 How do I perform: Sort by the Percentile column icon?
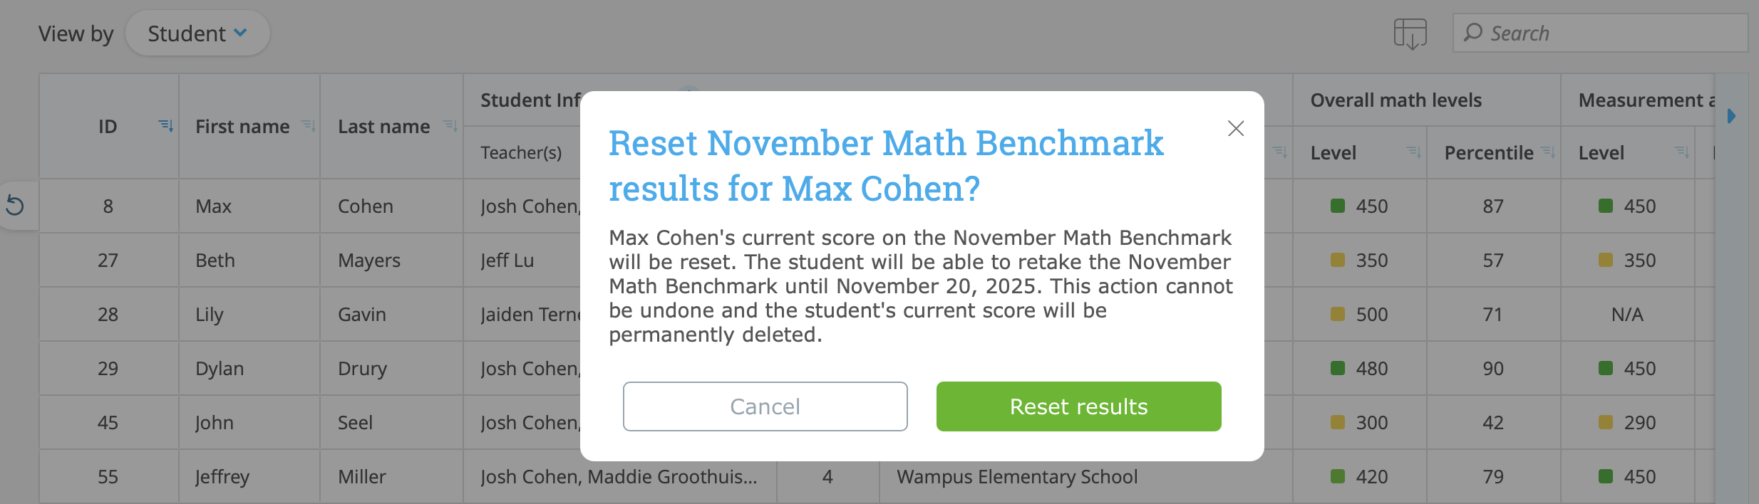1547,152
